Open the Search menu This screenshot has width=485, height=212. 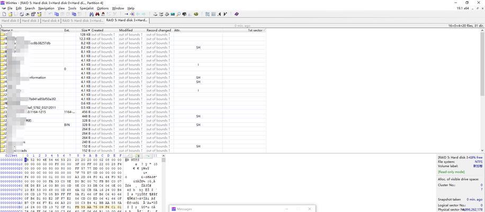click(30, 8)
